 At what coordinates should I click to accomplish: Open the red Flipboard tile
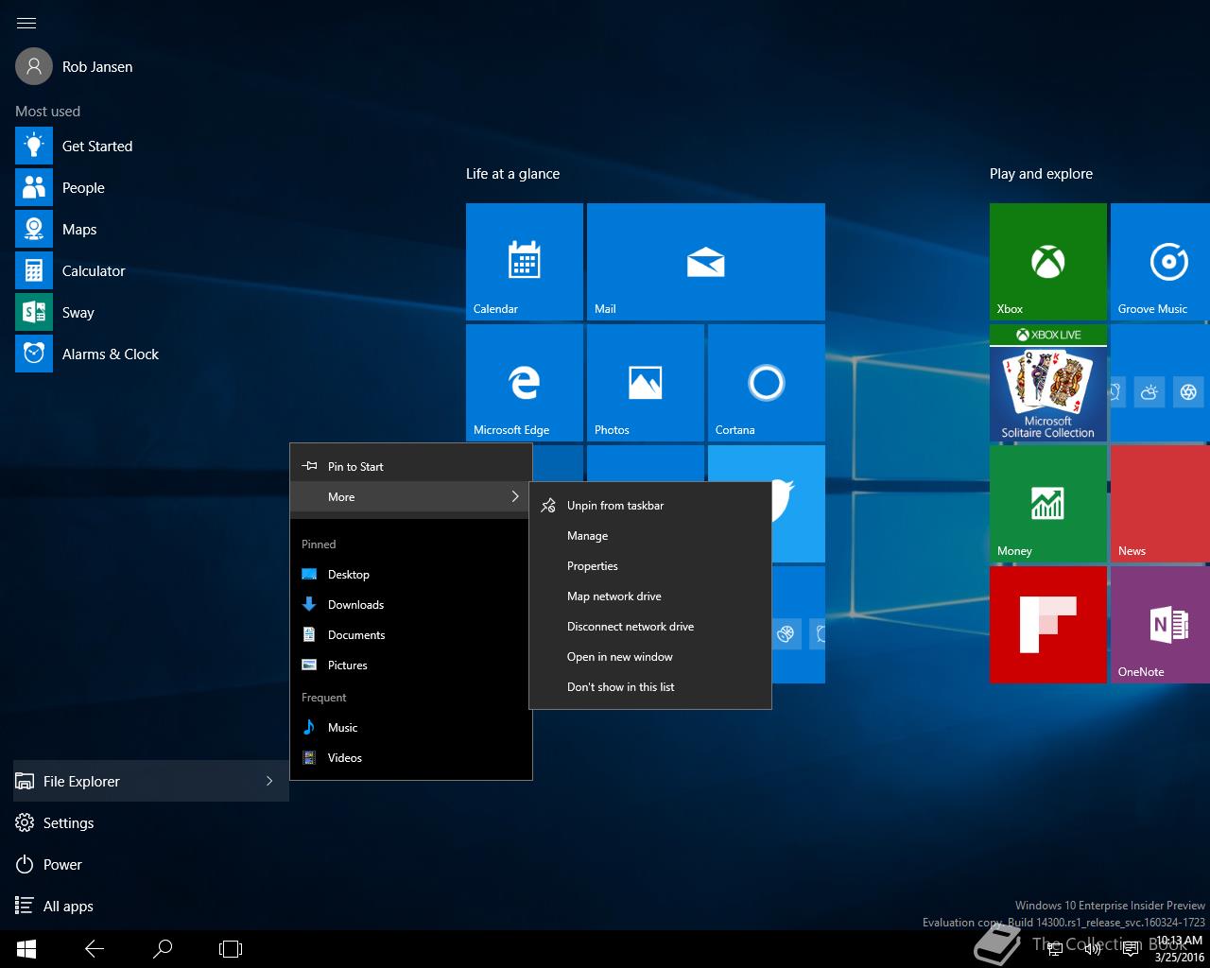point(1048,625)
